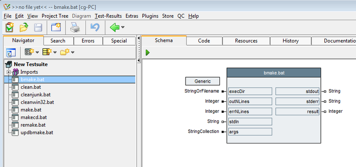Image resolution: width=356 pixels, height=167 pixels.
Task: Click the stderr output pin field
Action: tap(297, 101)
